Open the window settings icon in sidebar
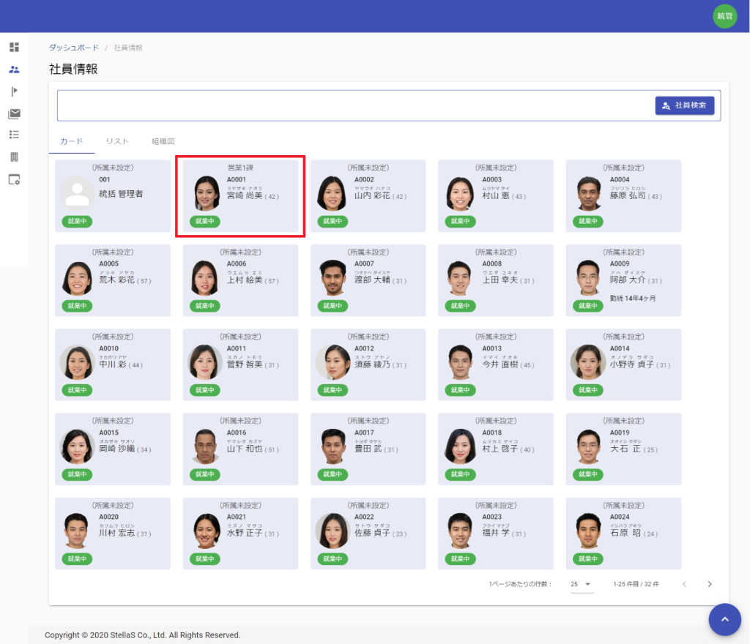 (14, 179)
